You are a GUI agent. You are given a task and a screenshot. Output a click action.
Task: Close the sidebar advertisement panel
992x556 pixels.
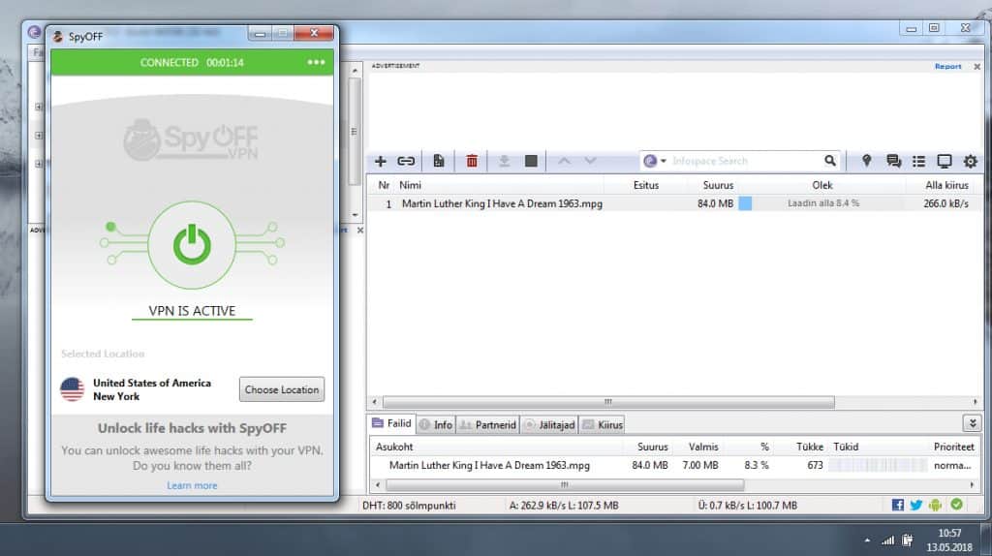[x=360, y=231]
